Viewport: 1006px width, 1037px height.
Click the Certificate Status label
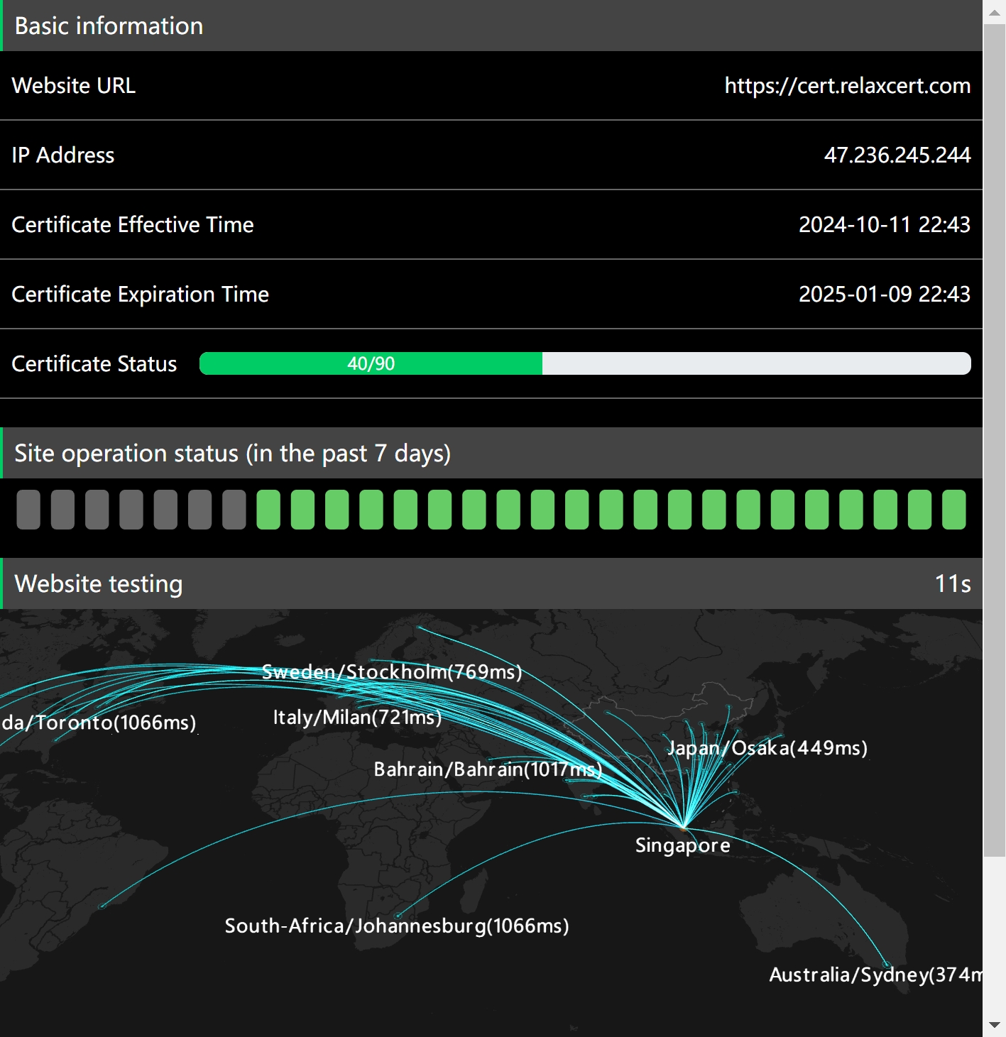point(94,364)
